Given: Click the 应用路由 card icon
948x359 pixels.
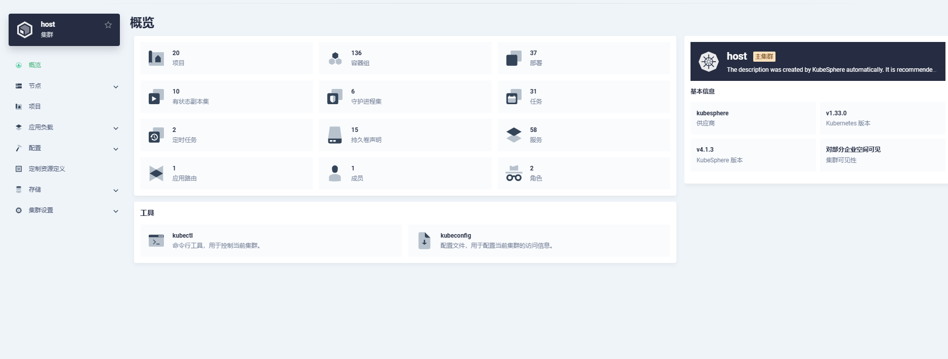Looking at the screenshot, I should point(156,173).
